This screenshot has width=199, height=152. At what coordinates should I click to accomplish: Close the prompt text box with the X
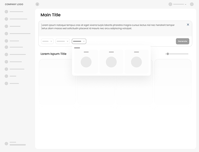point(188,24)
